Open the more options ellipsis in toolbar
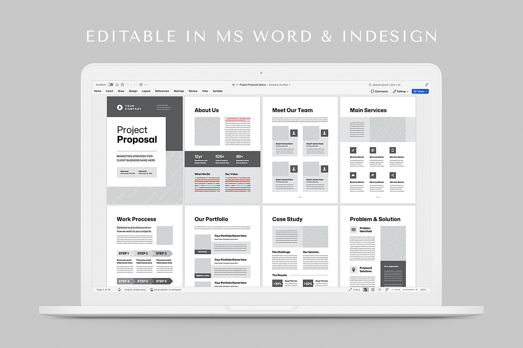The image size is (523, 348). 146,84
